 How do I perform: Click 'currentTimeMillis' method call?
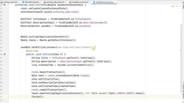click(x=78, y=65)
